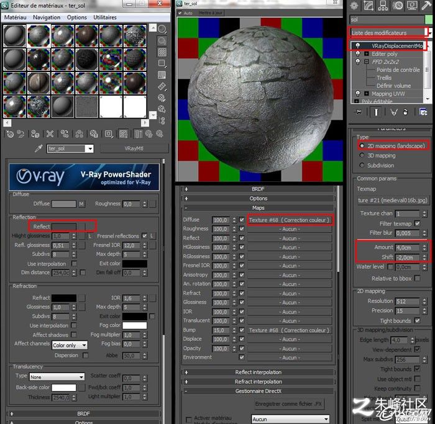Open the Sample Type sphere flyout
The height and width of the screenshot is (424, 435).
tap(162, 29)
